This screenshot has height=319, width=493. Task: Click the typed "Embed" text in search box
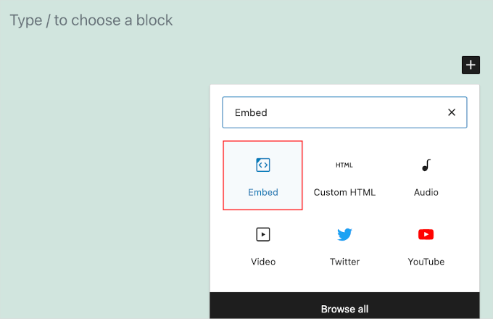tap(251, 112)
